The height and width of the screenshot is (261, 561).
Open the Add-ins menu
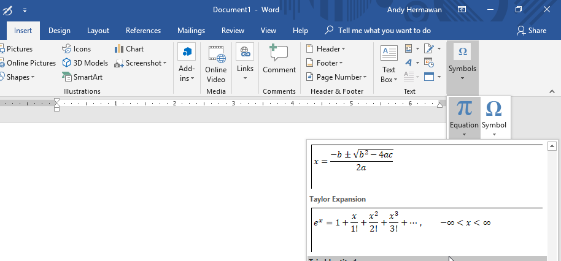(187, 63)
